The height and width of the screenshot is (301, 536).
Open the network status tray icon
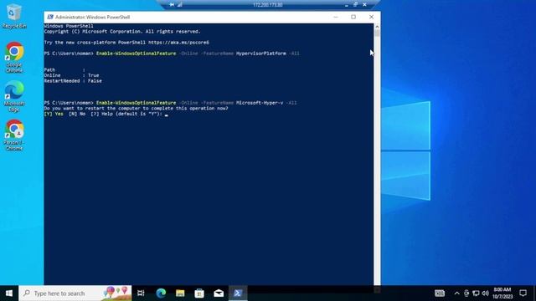click(x=476, y=293)
